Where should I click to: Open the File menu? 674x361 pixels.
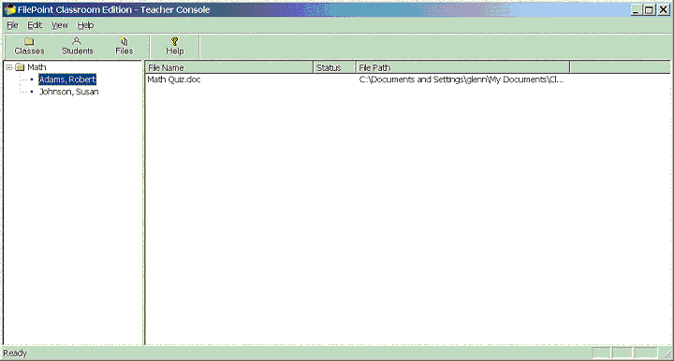pyautogui.click(x=12, y=25)
